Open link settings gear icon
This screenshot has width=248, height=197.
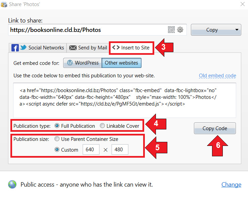click(180, 30)
